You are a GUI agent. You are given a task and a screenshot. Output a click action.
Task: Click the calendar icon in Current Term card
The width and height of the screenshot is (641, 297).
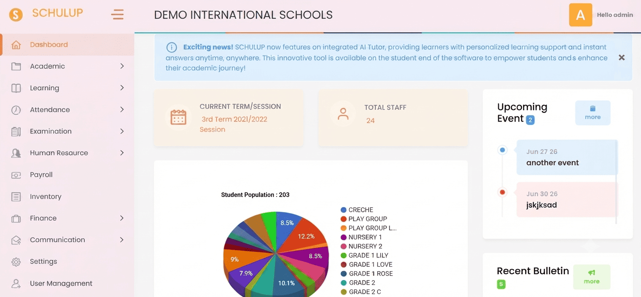[x=178, y=117]
